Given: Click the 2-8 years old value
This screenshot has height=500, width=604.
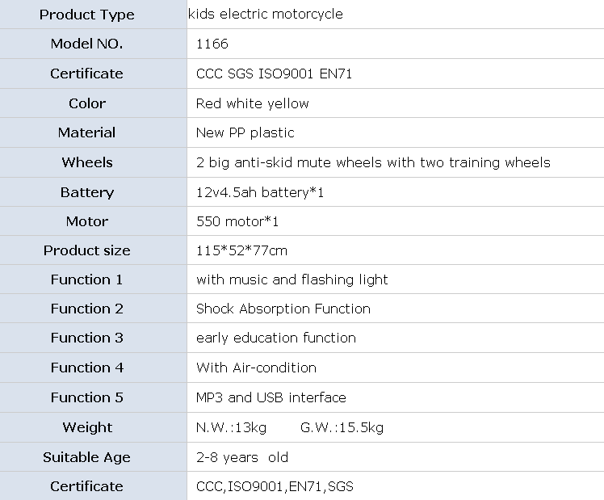Looking at the screenshot, I should [241, 457].
